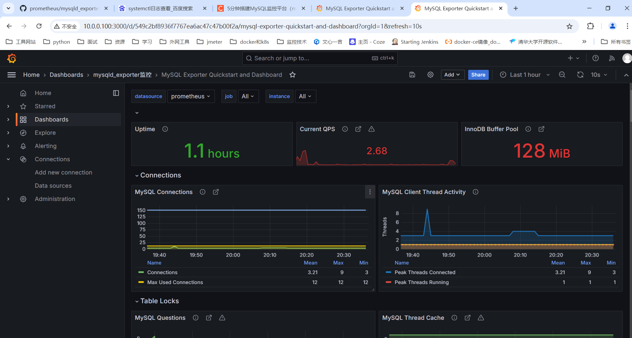
Task: Zoom out time range with magnifier icon
Action: click(562, 75)
